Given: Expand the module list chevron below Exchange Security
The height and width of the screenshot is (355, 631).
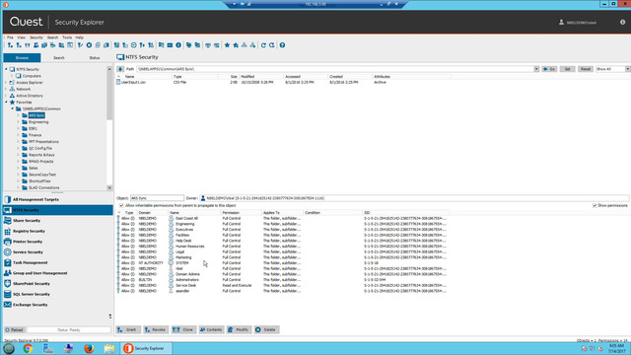Looking at the screenshot, I should (110, 317).
